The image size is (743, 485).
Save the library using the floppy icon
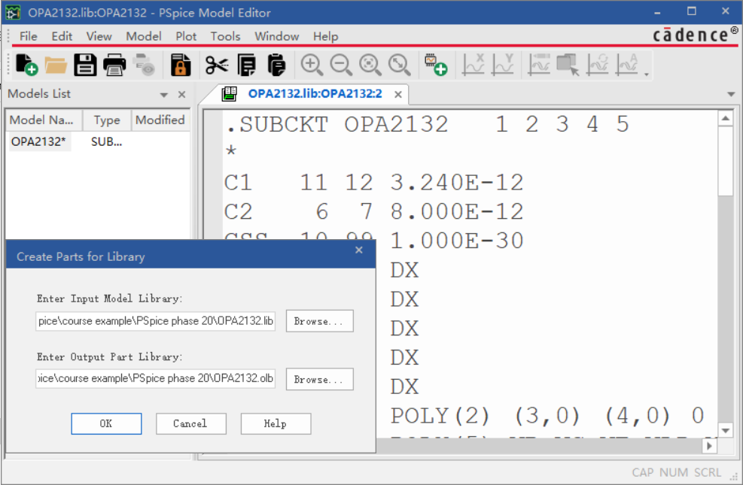[85, 65]
